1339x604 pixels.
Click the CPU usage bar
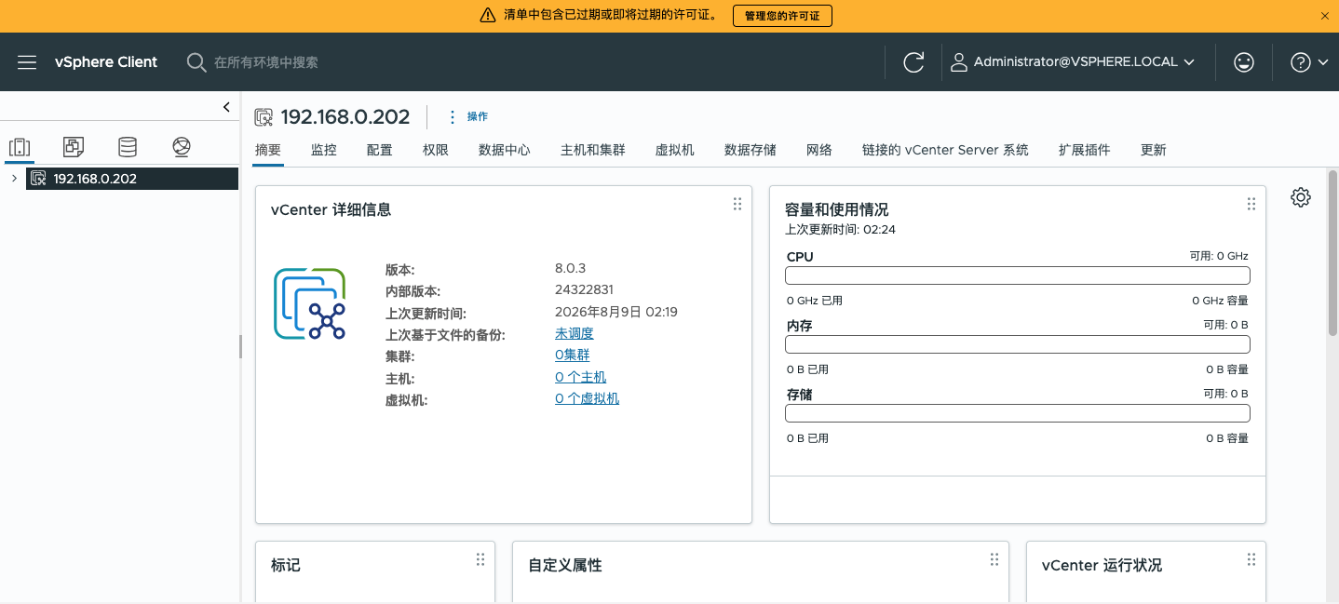coord(1018,275)
